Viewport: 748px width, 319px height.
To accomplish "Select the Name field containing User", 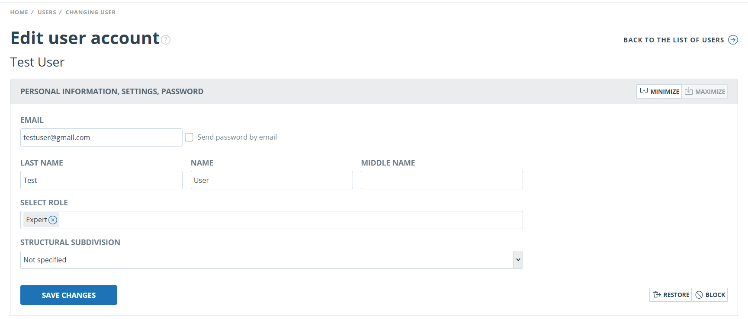I will coord(272,180).
